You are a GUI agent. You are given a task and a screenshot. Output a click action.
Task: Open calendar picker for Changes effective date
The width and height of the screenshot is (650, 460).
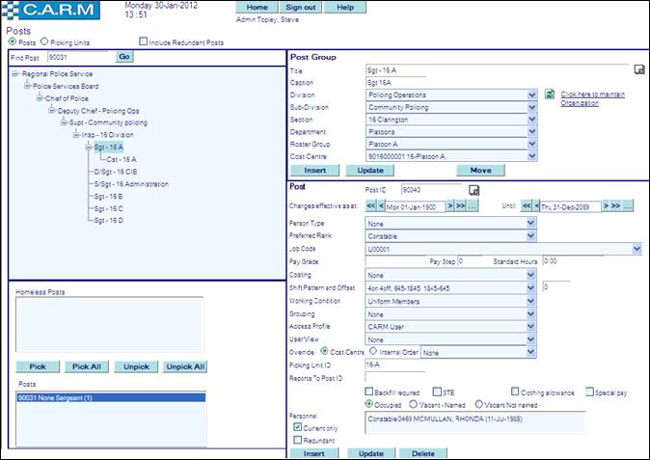coord(474,206)
